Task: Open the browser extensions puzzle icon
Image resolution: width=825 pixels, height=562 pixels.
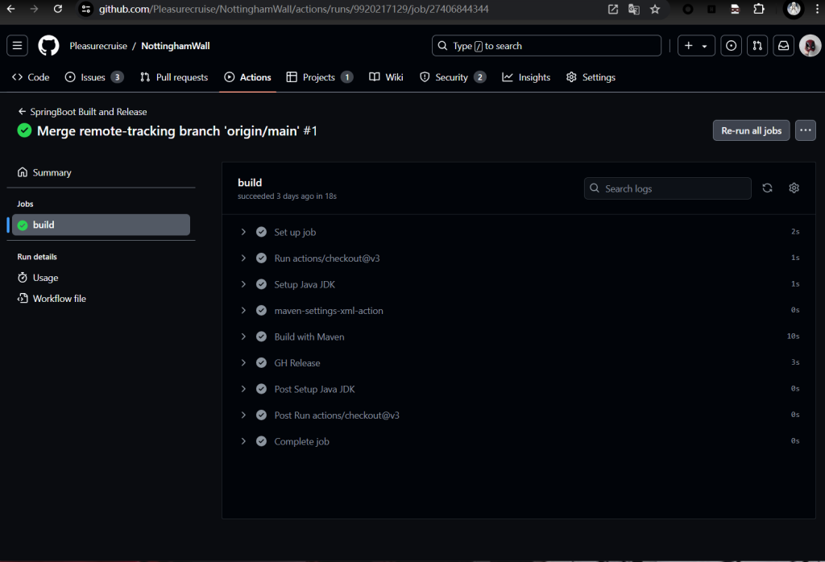Action: (x=759, y=9)
